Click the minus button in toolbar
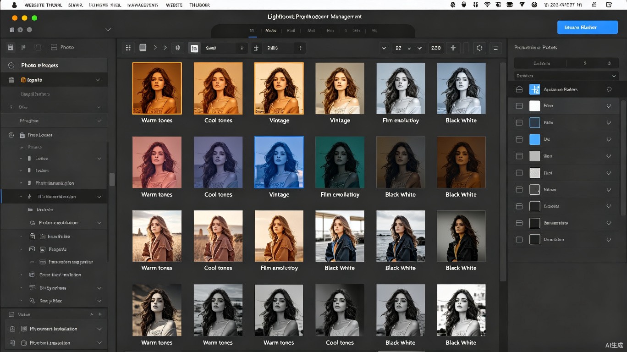Viewport: 627px width, 352px height. coord(495,48)
